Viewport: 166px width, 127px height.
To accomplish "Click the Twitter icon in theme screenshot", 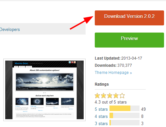I will (70, 62).
